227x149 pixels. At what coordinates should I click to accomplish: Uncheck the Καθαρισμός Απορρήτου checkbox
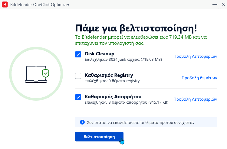tap(78, 97)
